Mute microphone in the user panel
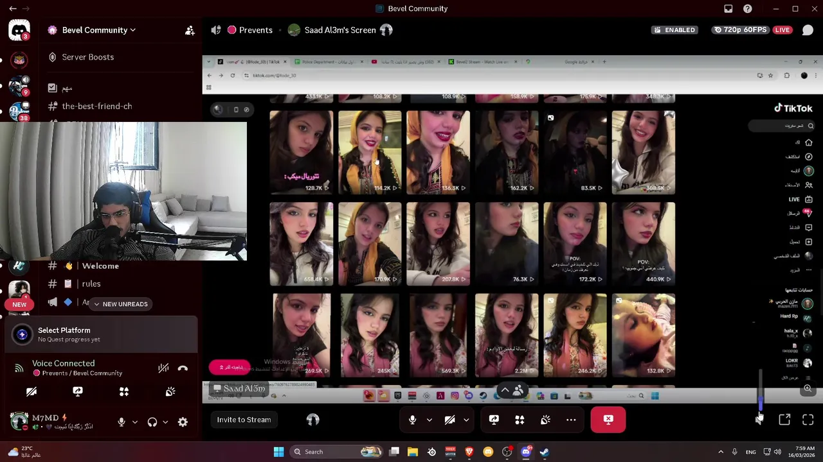 (x=121, y=422)
